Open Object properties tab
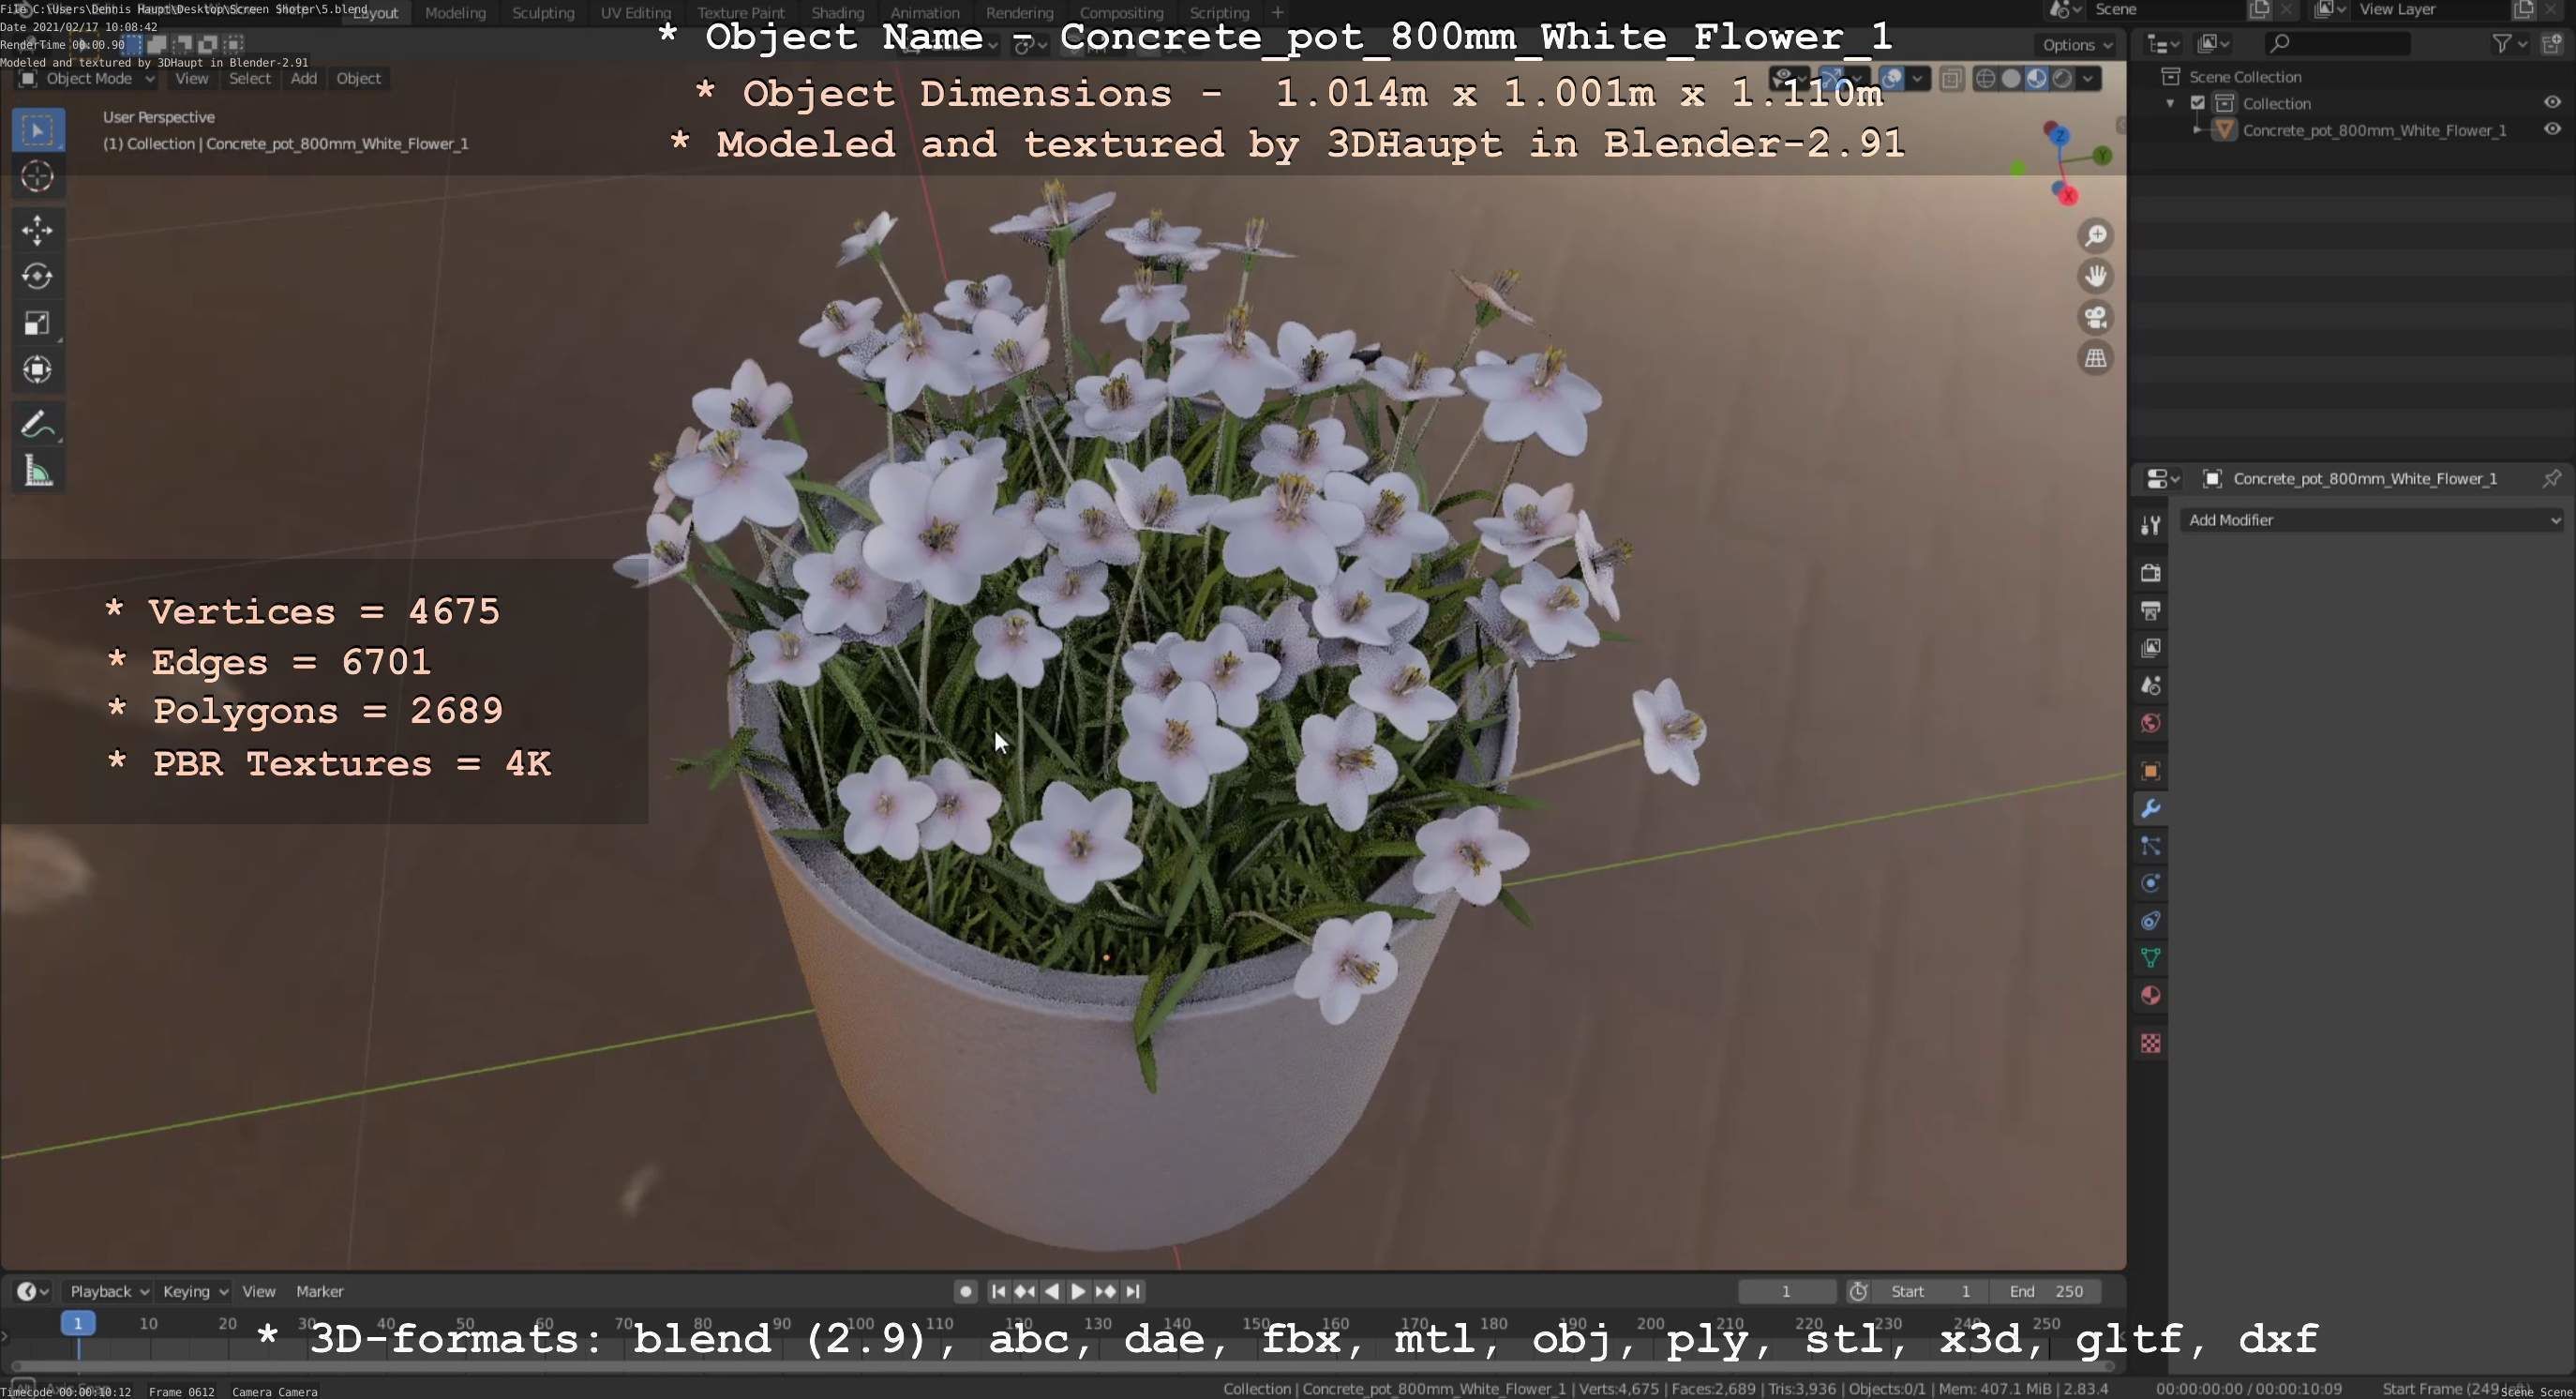This screenshot has width=2576, height=1399. (x=2151, y=771)
